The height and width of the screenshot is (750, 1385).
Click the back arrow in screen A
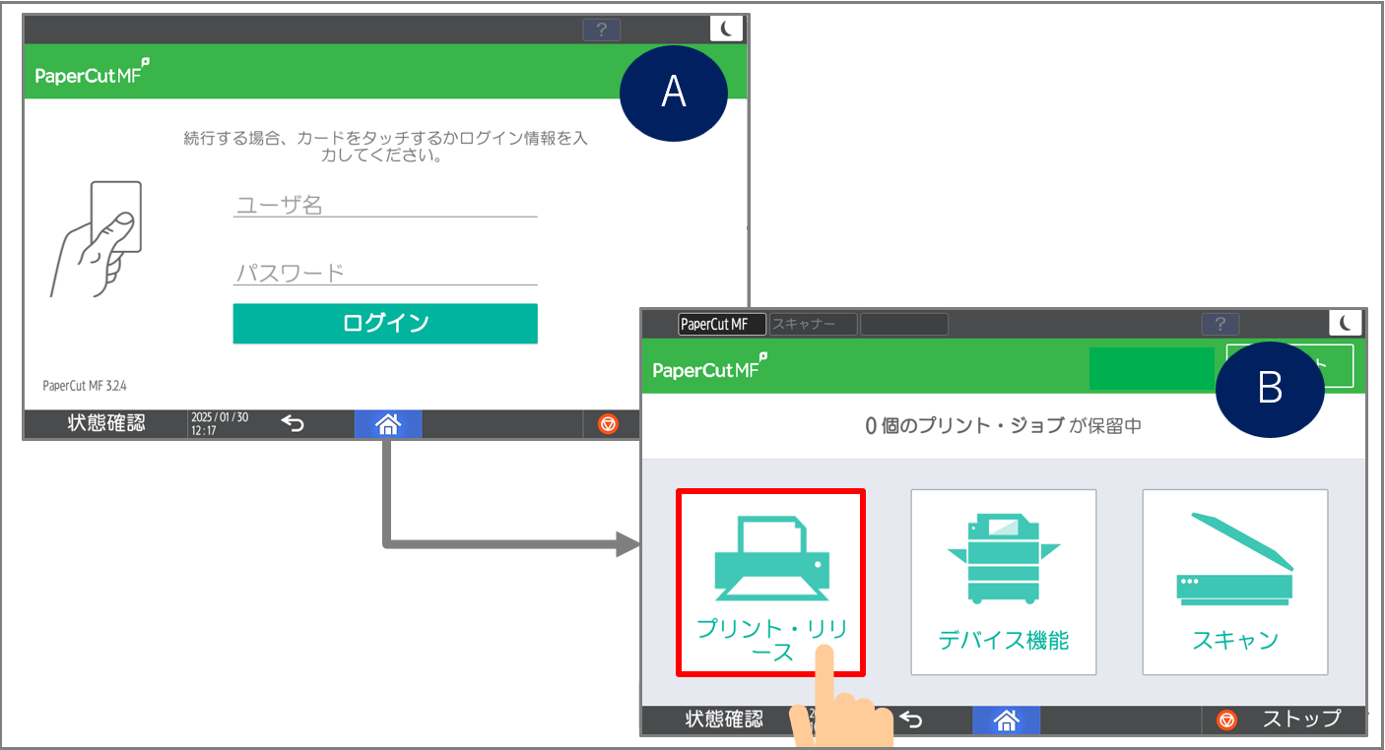(x=293, y=424)
